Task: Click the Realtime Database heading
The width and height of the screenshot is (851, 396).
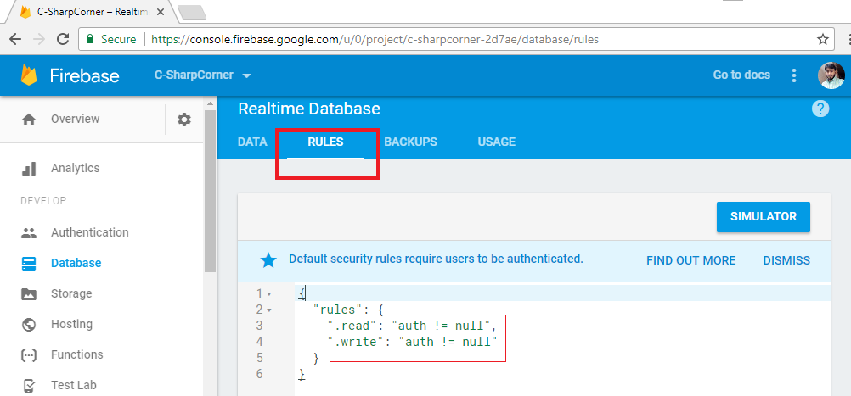Action: pyautogui.click(x=309, y=109)
